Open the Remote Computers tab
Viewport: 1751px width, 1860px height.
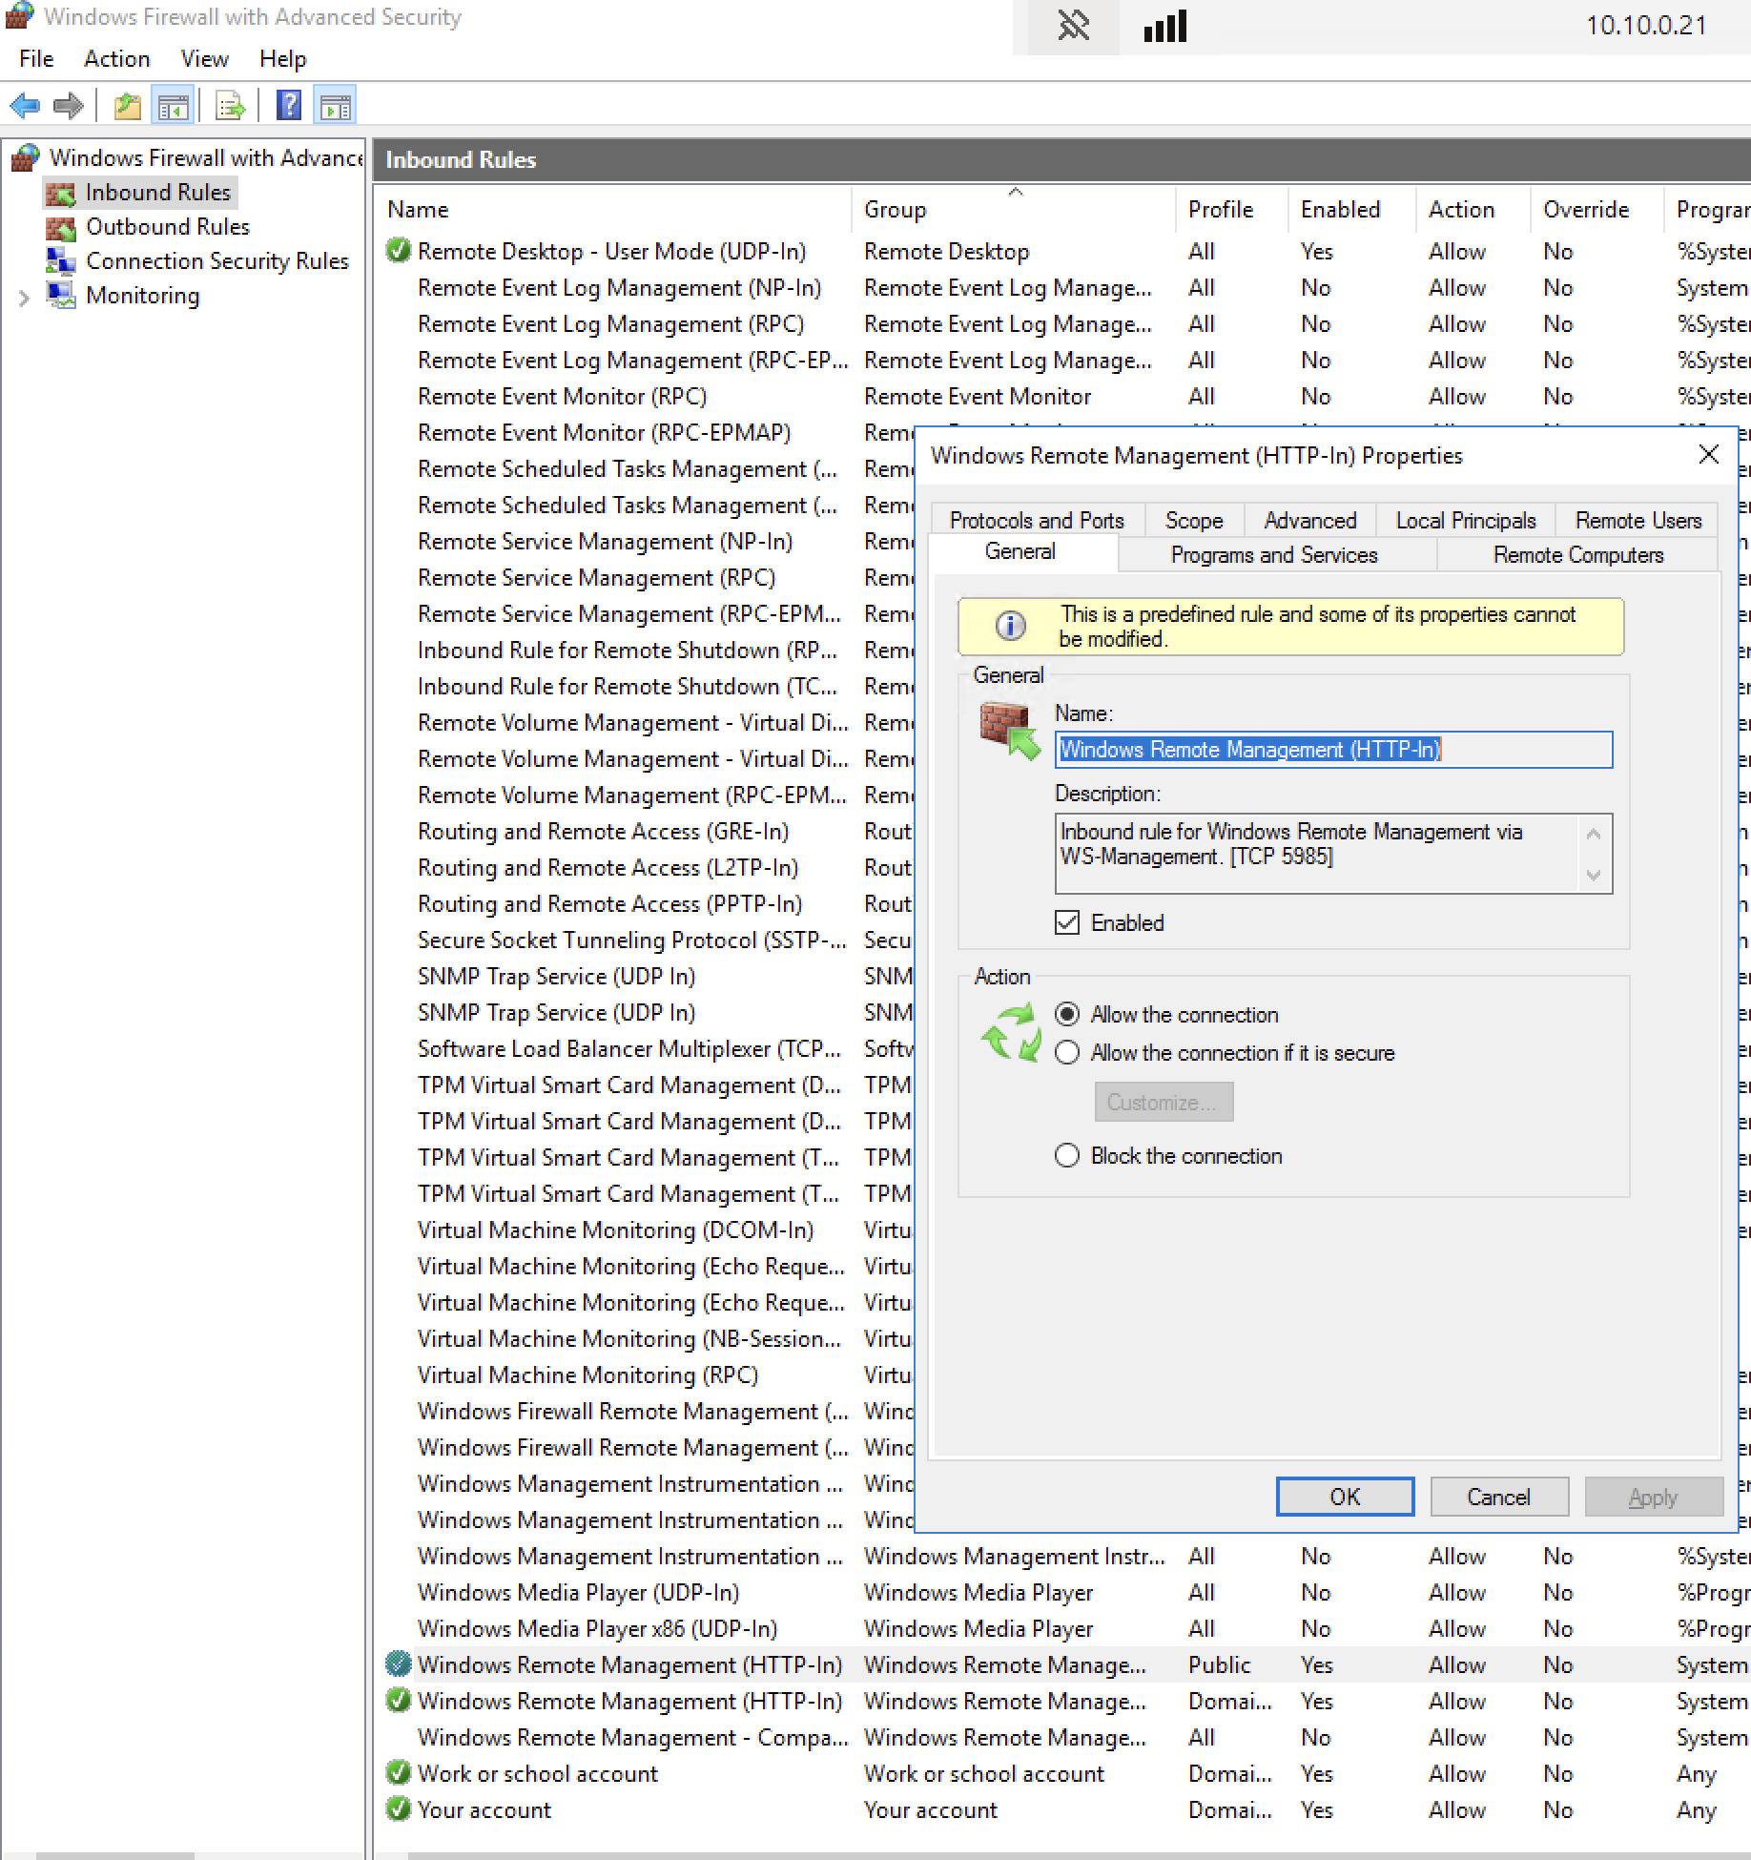tap(1577, 554)
